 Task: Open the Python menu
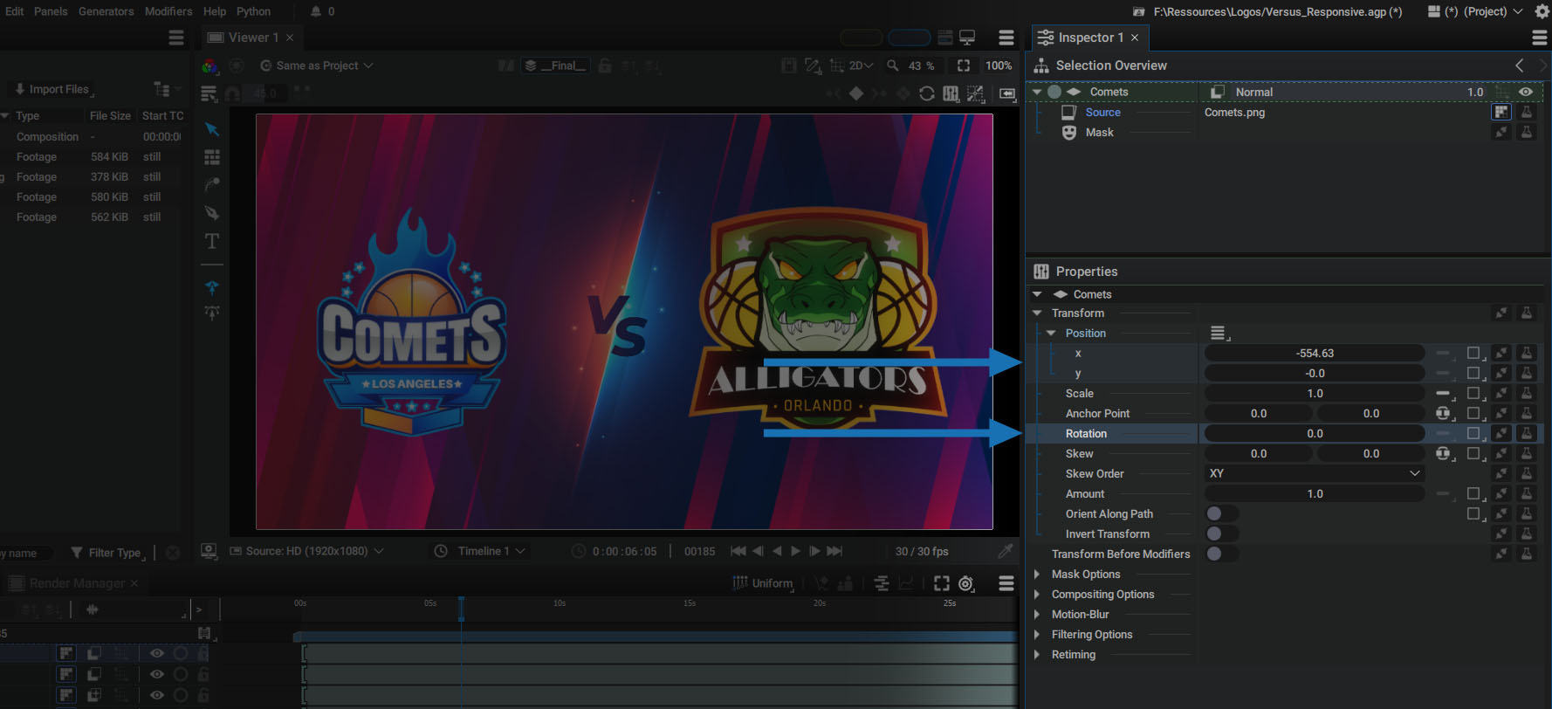tap(253, 11)
